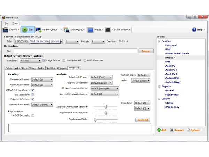This screenshot has height=157, width=209.
Task: Open the Tools menu
Action: pyautogui.click(x=15, y=23)
